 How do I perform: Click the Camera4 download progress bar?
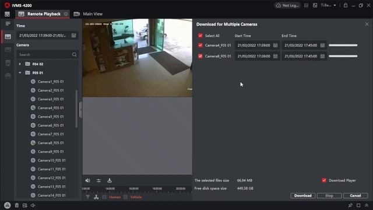[x=343, y=45]
